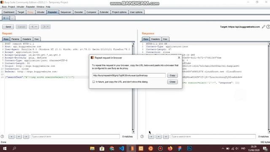Open Photoshop from the taskbar
The width and height of the screenshot is (270, 152).
tap(189, 148)
